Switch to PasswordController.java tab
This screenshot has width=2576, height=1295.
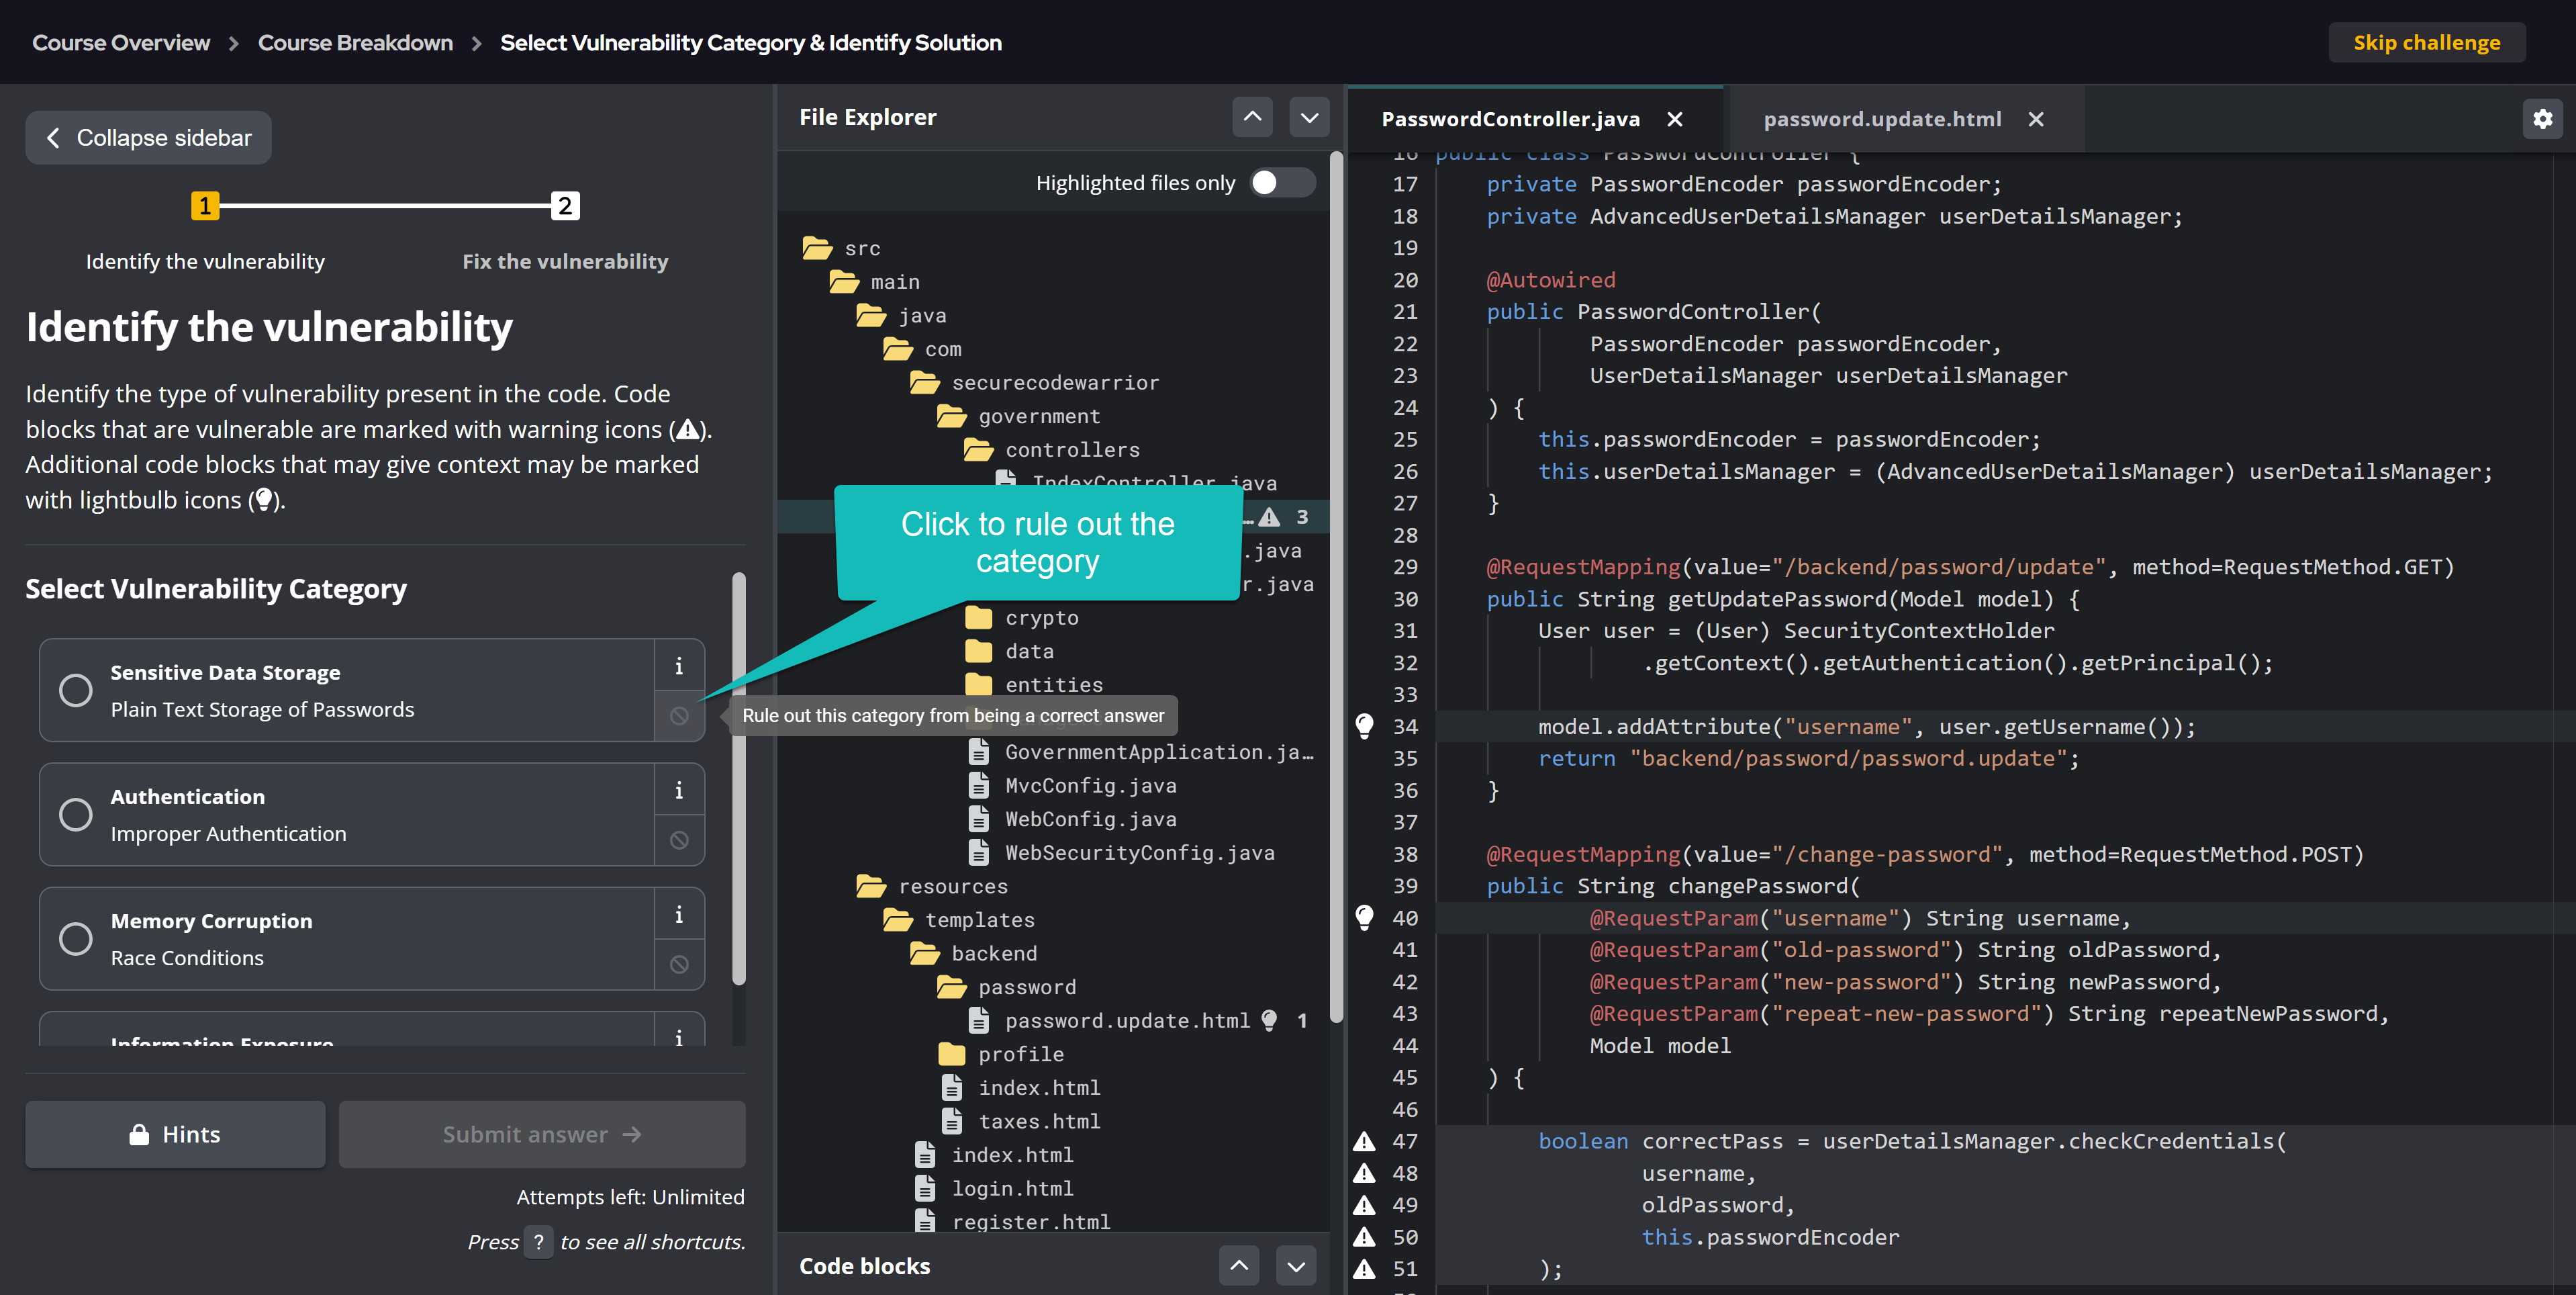[x=1510, y=119]
